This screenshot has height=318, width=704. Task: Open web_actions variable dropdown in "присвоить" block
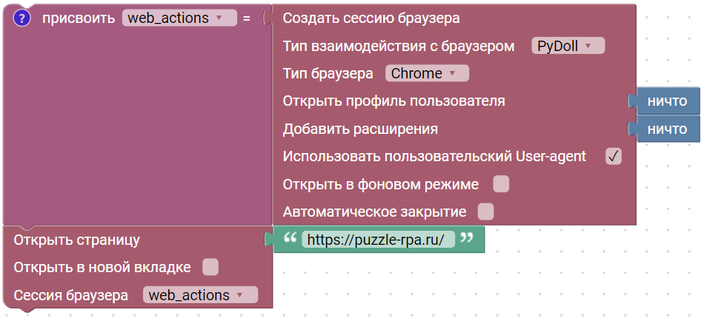coord(179,18)
